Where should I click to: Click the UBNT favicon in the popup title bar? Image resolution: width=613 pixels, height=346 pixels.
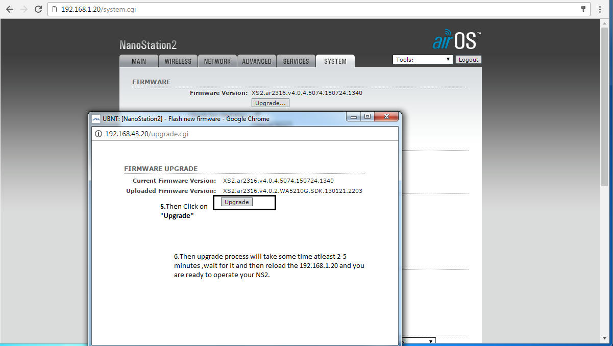coord(96,119)
